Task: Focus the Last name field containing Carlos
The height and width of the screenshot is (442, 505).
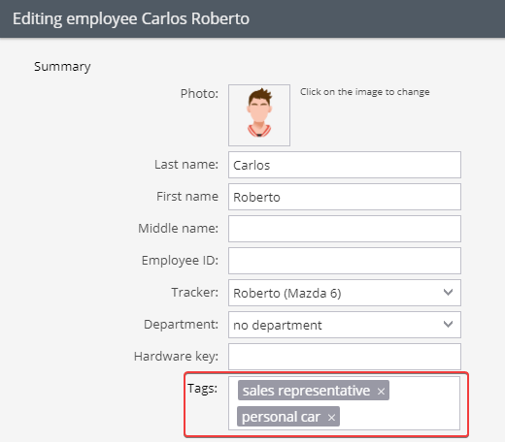Action: pyautogui.click(x=345, y=165)
